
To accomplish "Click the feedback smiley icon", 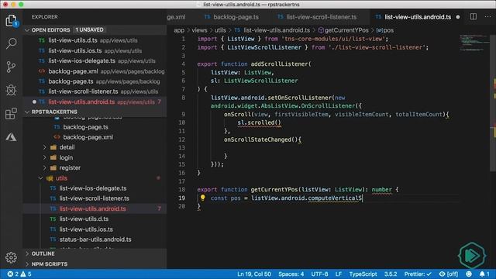I will click(469, 274).
